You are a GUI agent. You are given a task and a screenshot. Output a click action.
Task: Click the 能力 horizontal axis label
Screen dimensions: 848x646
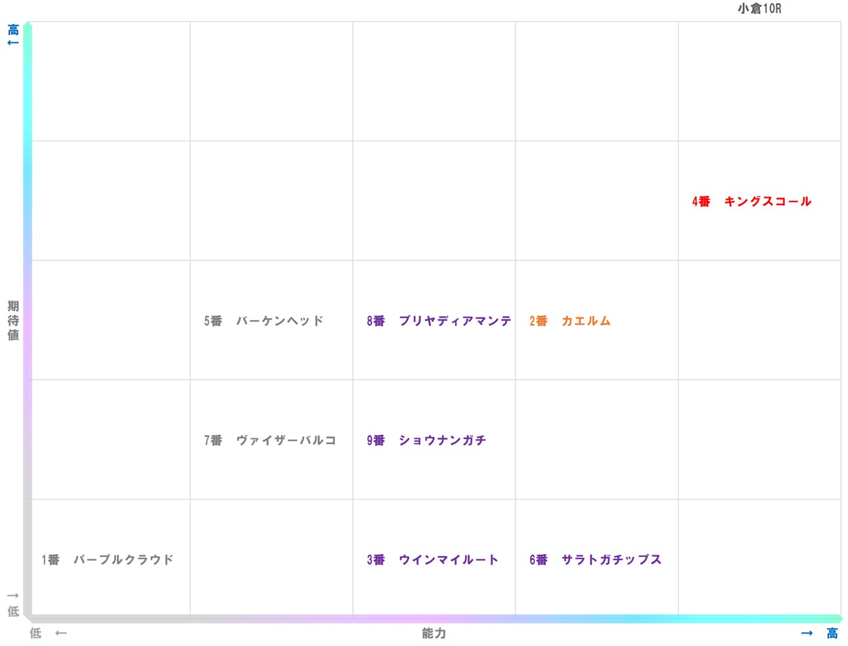(x=434, y=634)
